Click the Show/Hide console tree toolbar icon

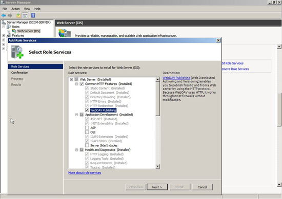(x=25, y=16)
